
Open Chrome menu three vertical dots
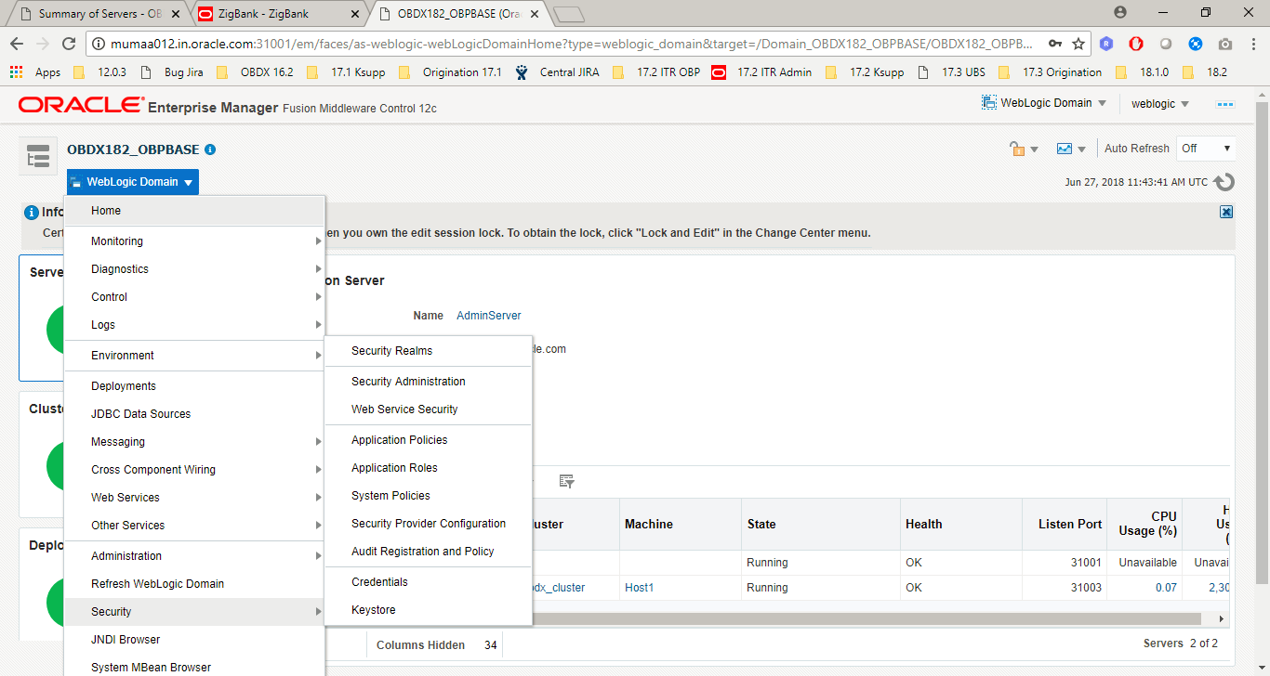[x=1253, y=44]
